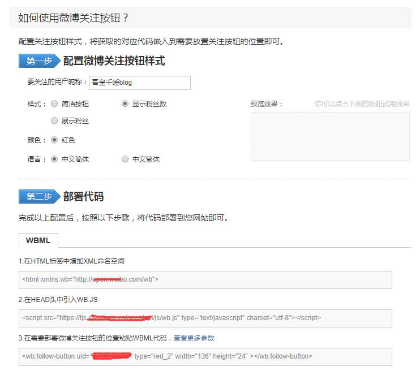Image resolution: width=420 pixels, height=388 pixels.
Task: Click the grey try-the-button hint text
Action: tap(362, 104)
